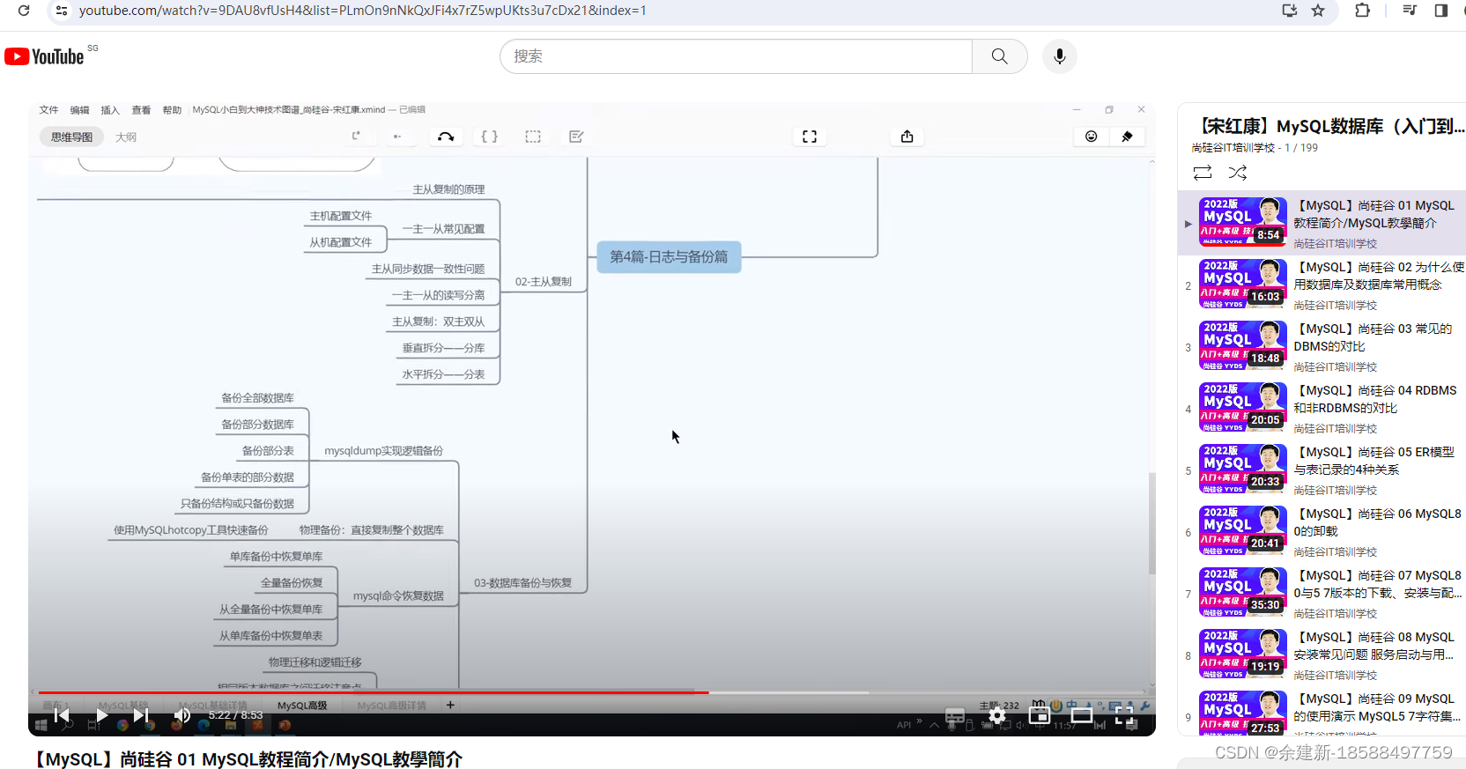Play the video with the play button
1466x769 pixels.
click(101, 715)
